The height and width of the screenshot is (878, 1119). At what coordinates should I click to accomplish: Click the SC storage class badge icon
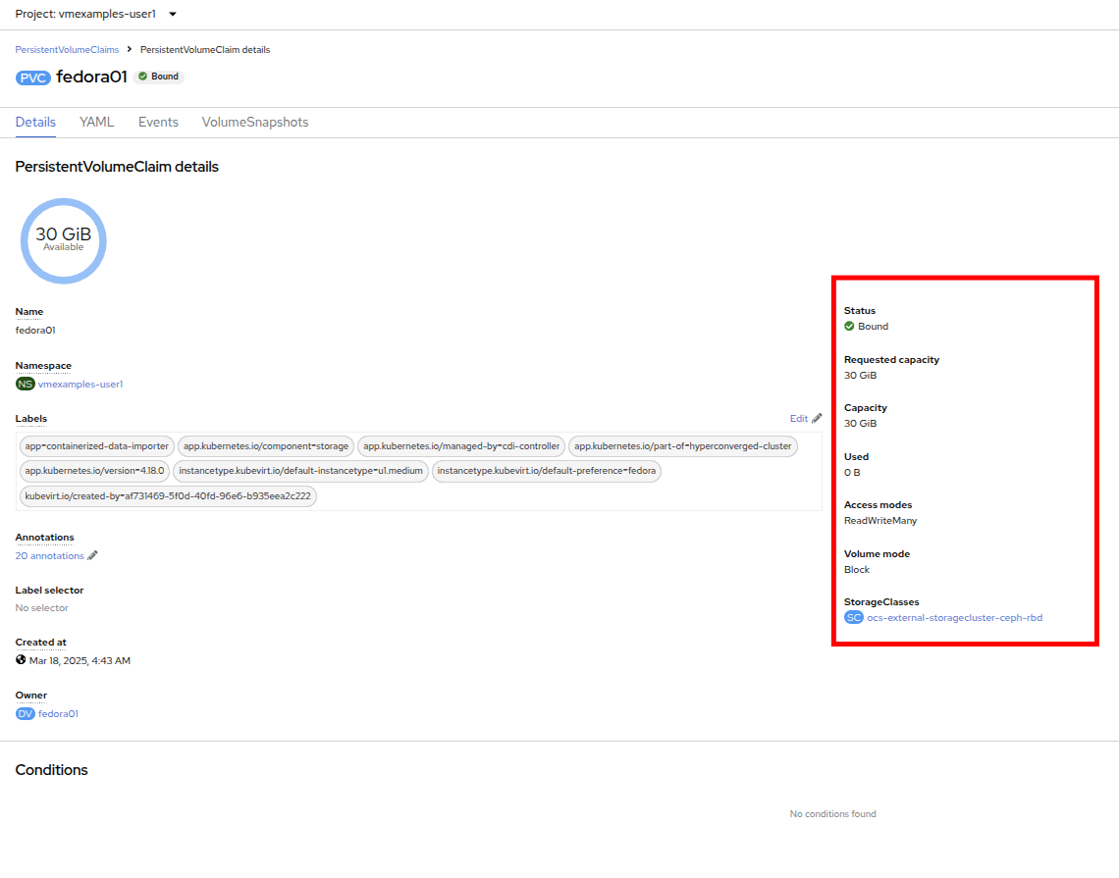(854, 618)
